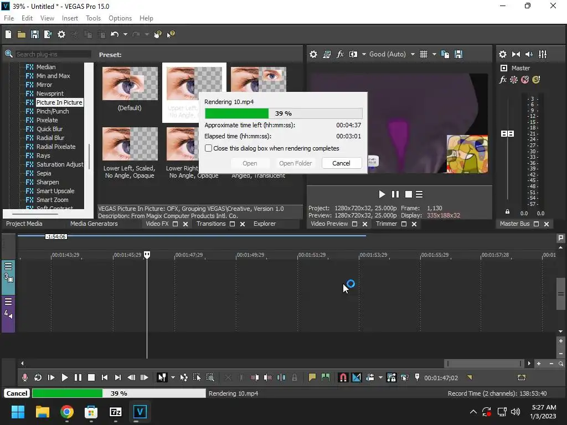Create a new project via toolbar icon

8,34
